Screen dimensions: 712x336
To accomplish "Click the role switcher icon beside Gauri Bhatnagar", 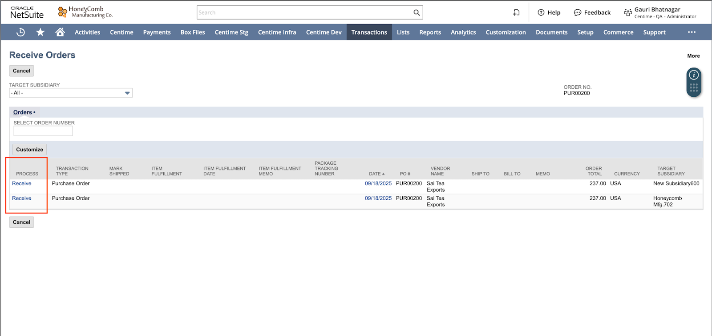I will [x=628, y=12].
